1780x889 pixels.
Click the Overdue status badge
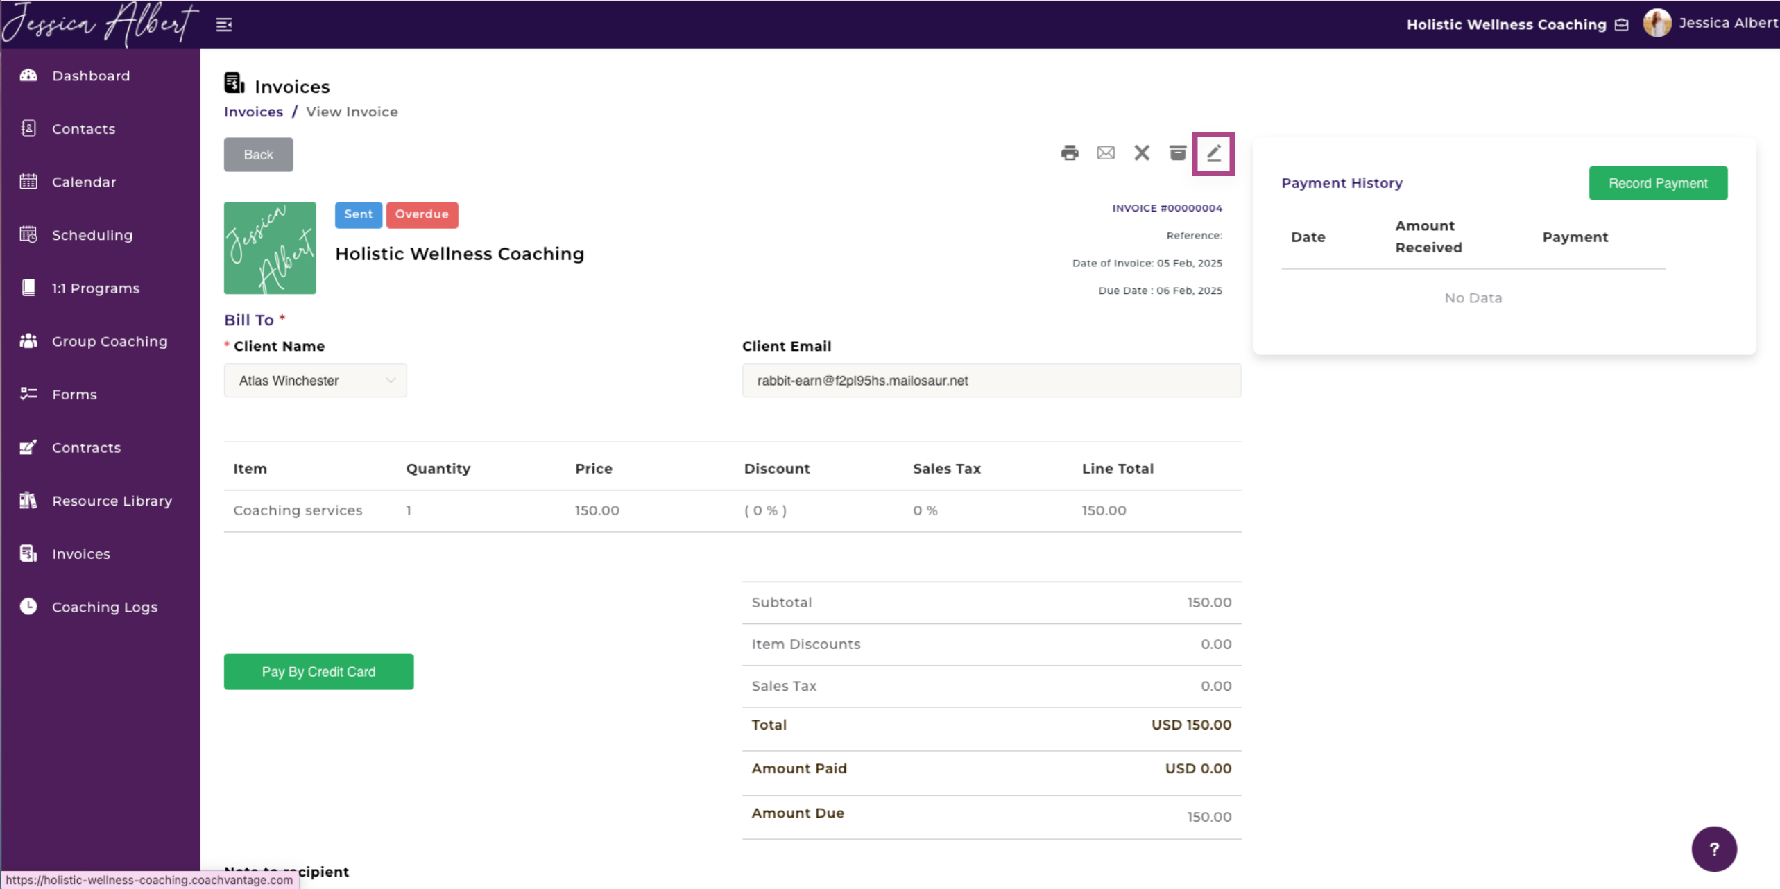(x=422, y=214)
